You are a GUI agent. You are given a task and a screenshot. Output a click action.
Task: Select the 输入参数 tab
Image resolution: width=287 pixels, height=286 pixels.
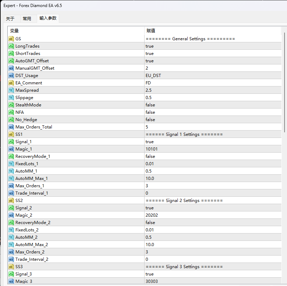pos(48,18)
